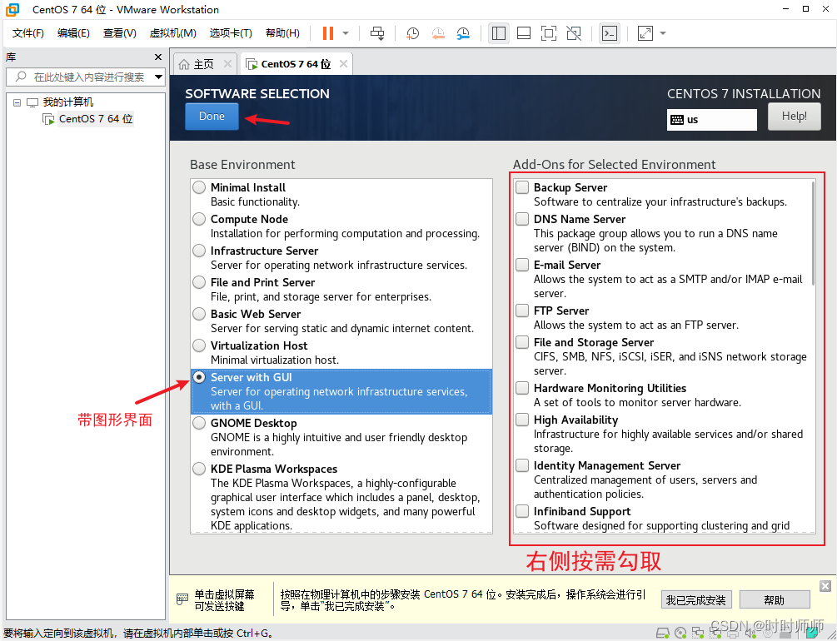Image resolution: width=837 pixels, height=641 pixels.
Task: Take a snapshot with the clock-plus icon
Action: pyautogui.click(x=412, y=33)
